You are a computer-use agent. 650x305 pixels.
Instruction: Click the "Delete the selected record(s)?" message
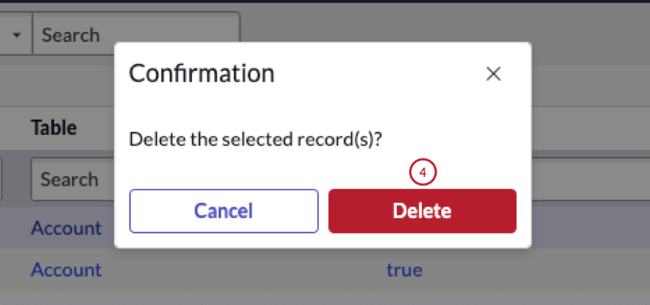coord(255,141)
